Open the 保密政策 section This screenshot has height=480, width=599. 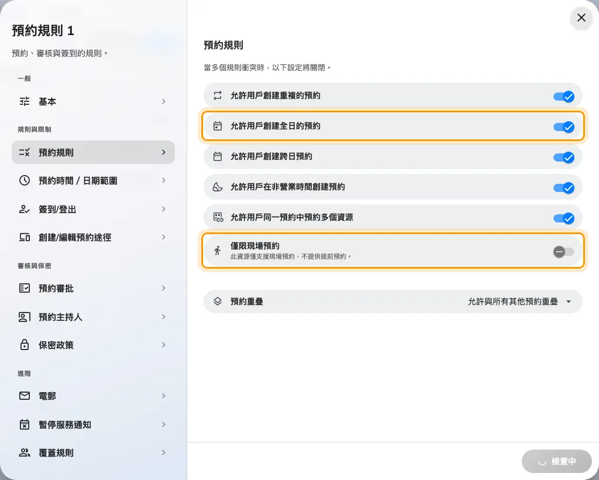[93, 345]
